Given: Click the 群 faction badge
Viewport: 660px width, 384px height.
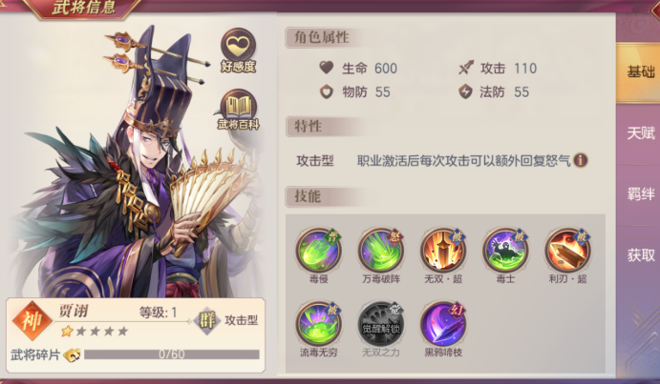Looking at the screenshot, I should 206,320.
